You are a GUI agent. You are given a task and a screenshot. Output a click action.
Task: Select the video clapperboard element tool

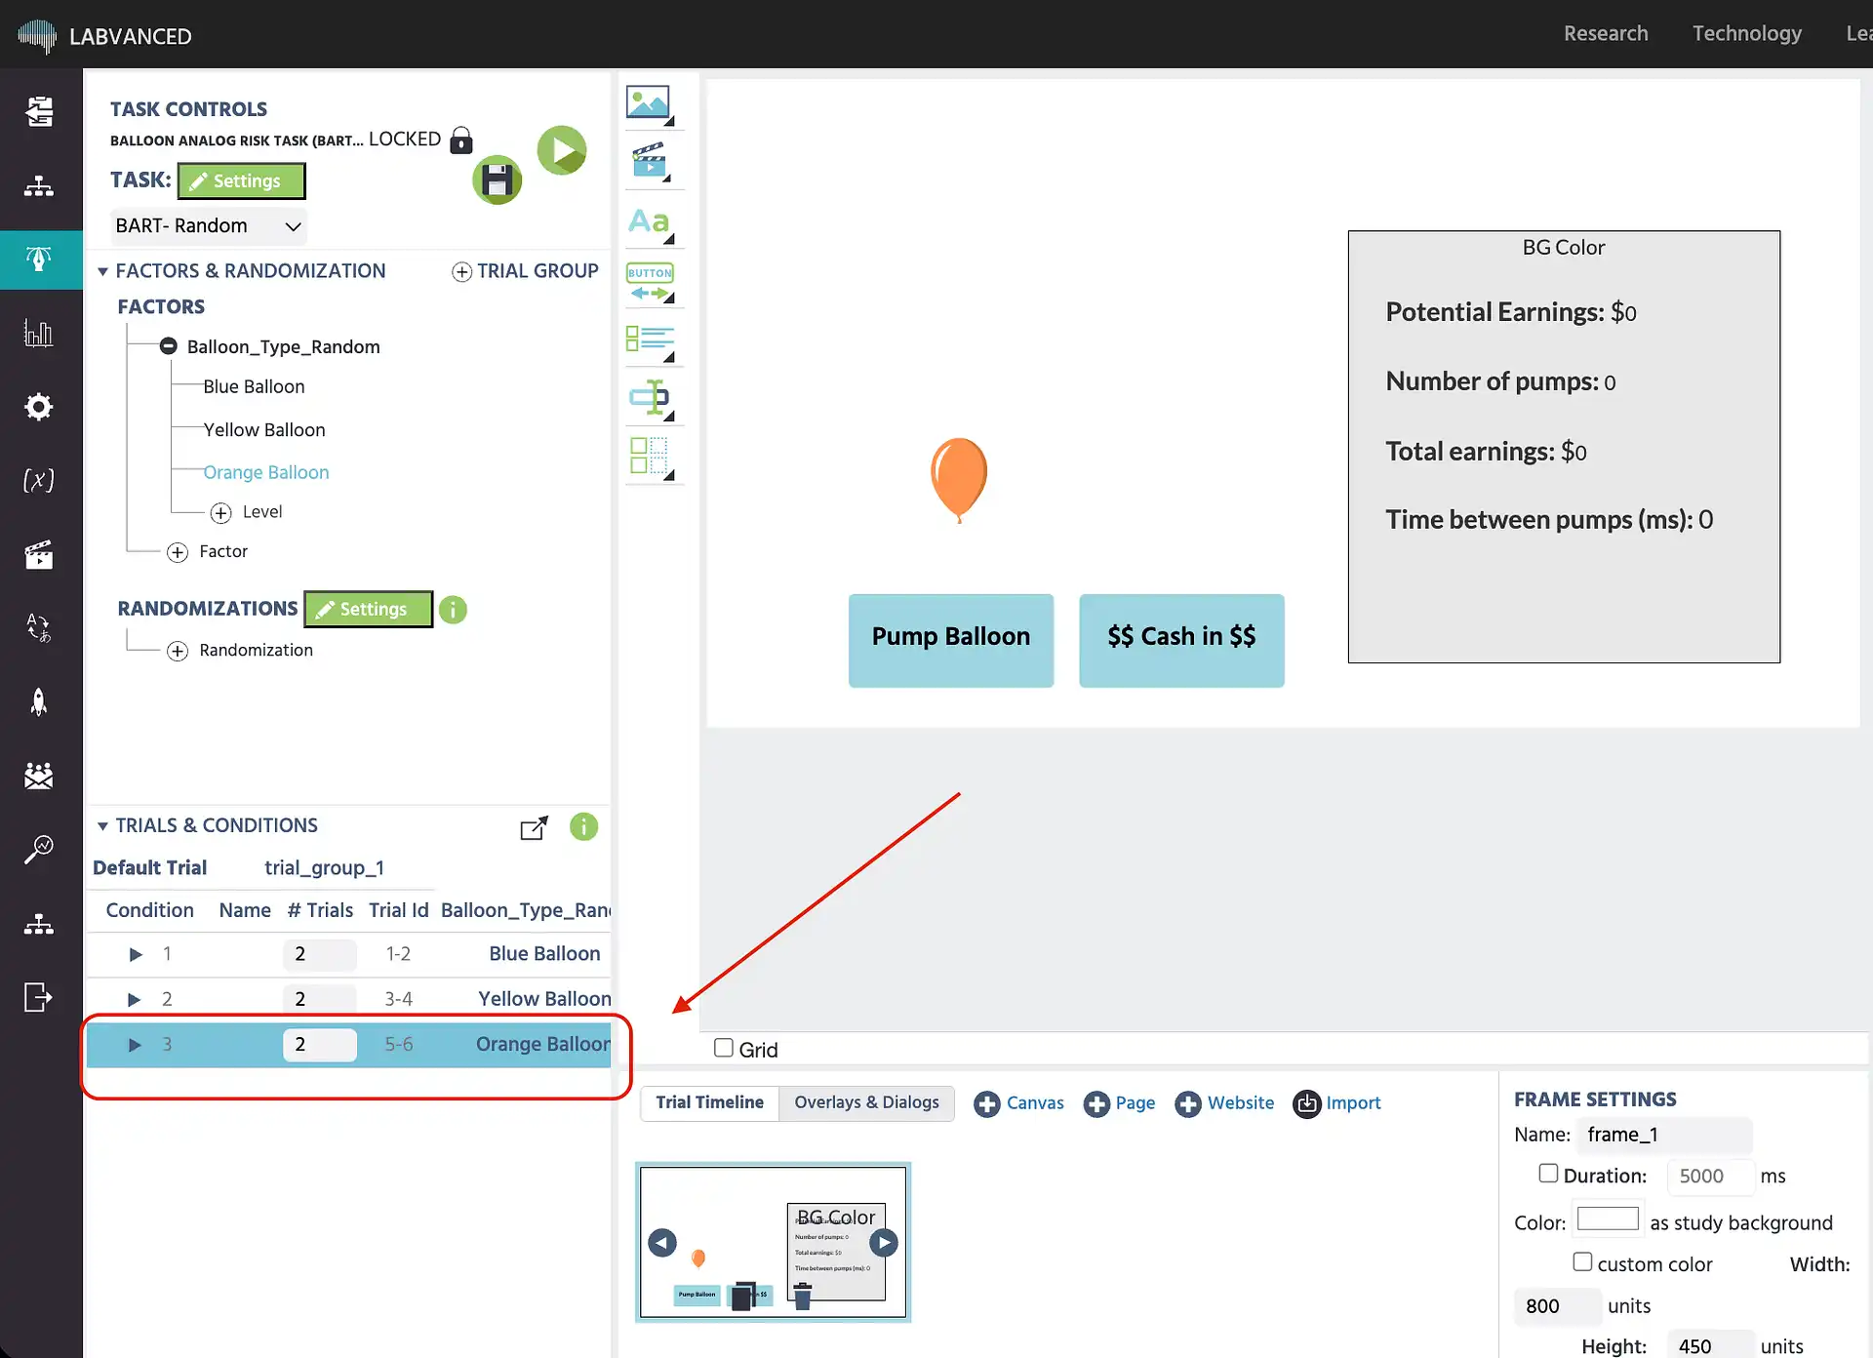coord(650,162)
